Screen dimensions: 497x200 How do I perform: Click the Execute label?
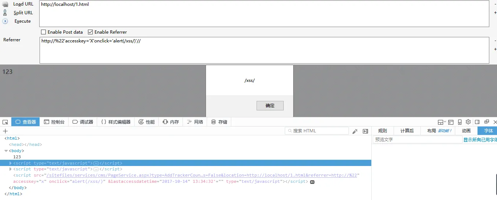point(23,21)
